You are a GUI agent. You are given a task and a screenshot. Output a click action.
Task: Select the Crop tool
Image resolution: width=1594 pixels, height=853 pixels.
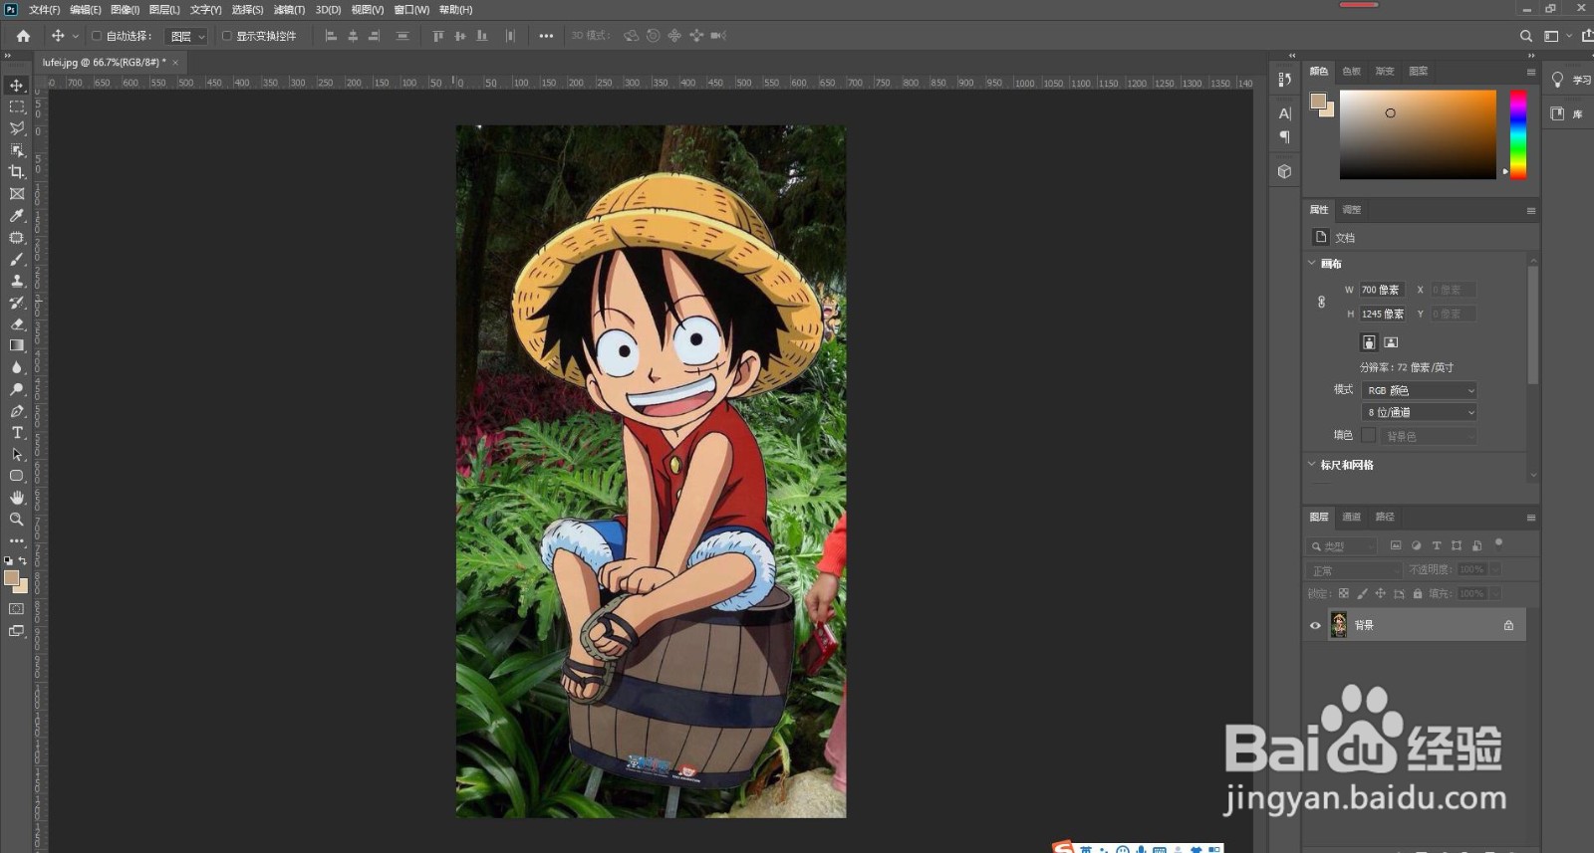[x=17, y=172]
